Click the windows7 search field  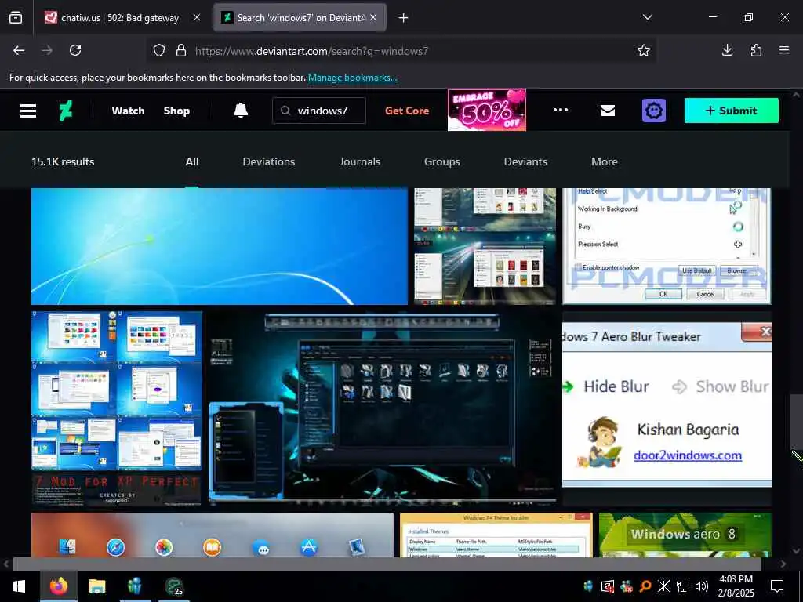(319, 111)
